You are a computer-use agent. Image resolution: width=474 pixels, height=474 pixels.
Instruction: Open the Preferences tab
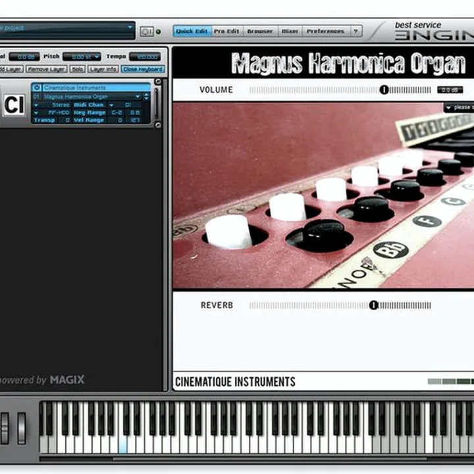[326, 31]
